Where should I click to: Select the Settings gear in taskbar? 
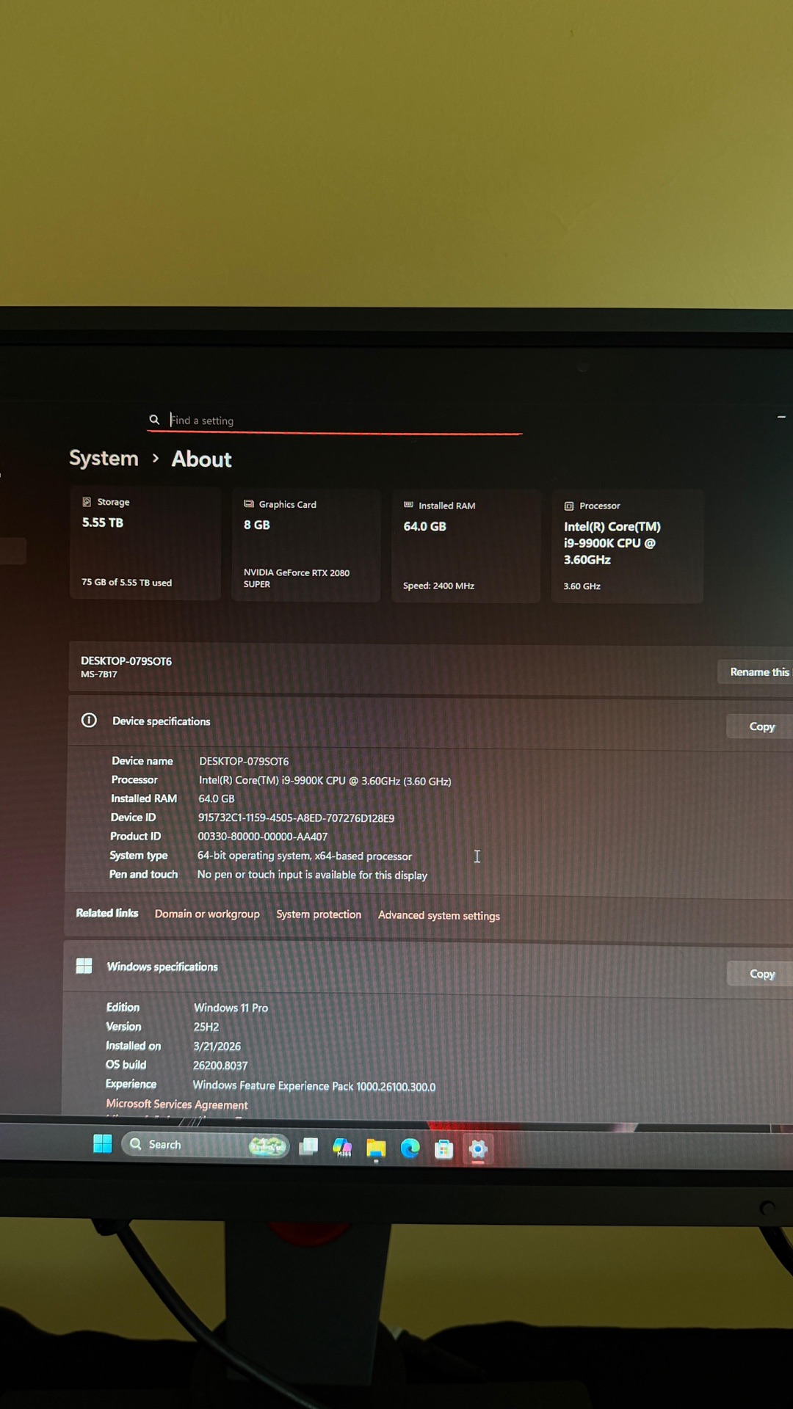point(478,1150)
